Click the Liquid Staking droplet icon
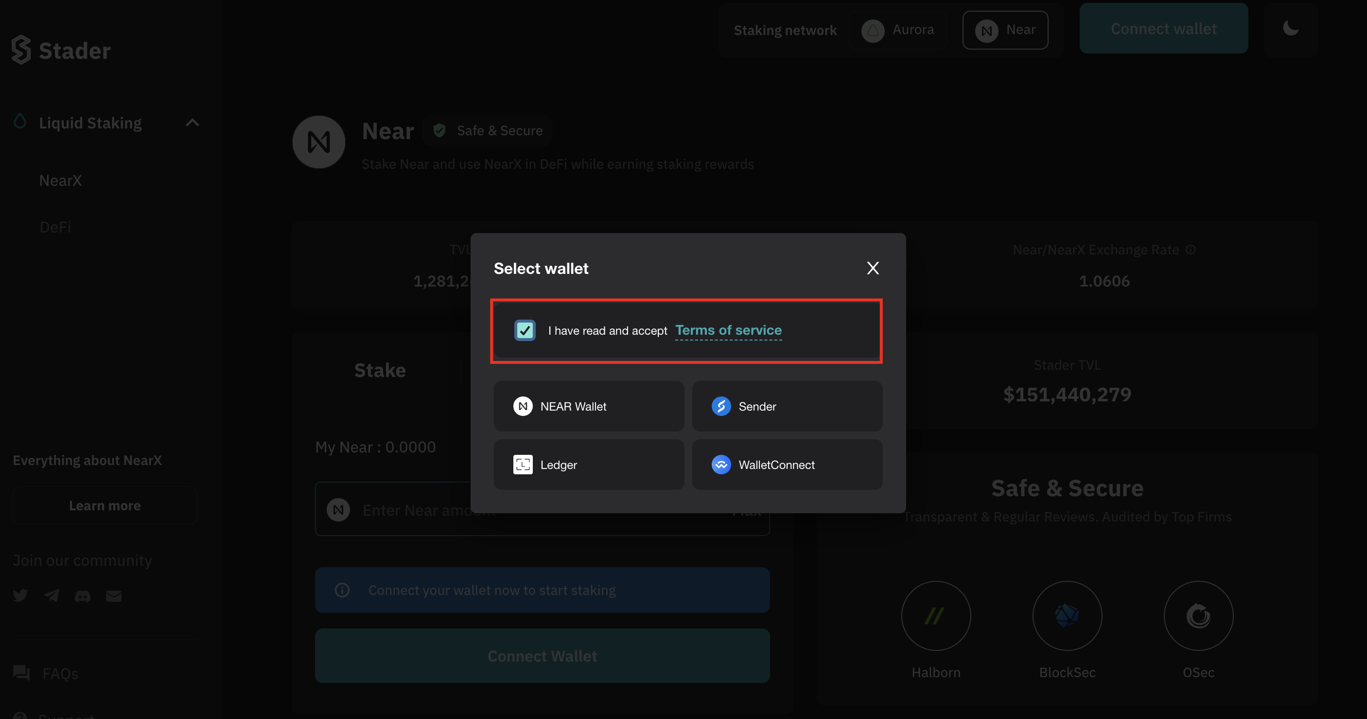Screen dimensions: 1367x719 click(19, 121)
